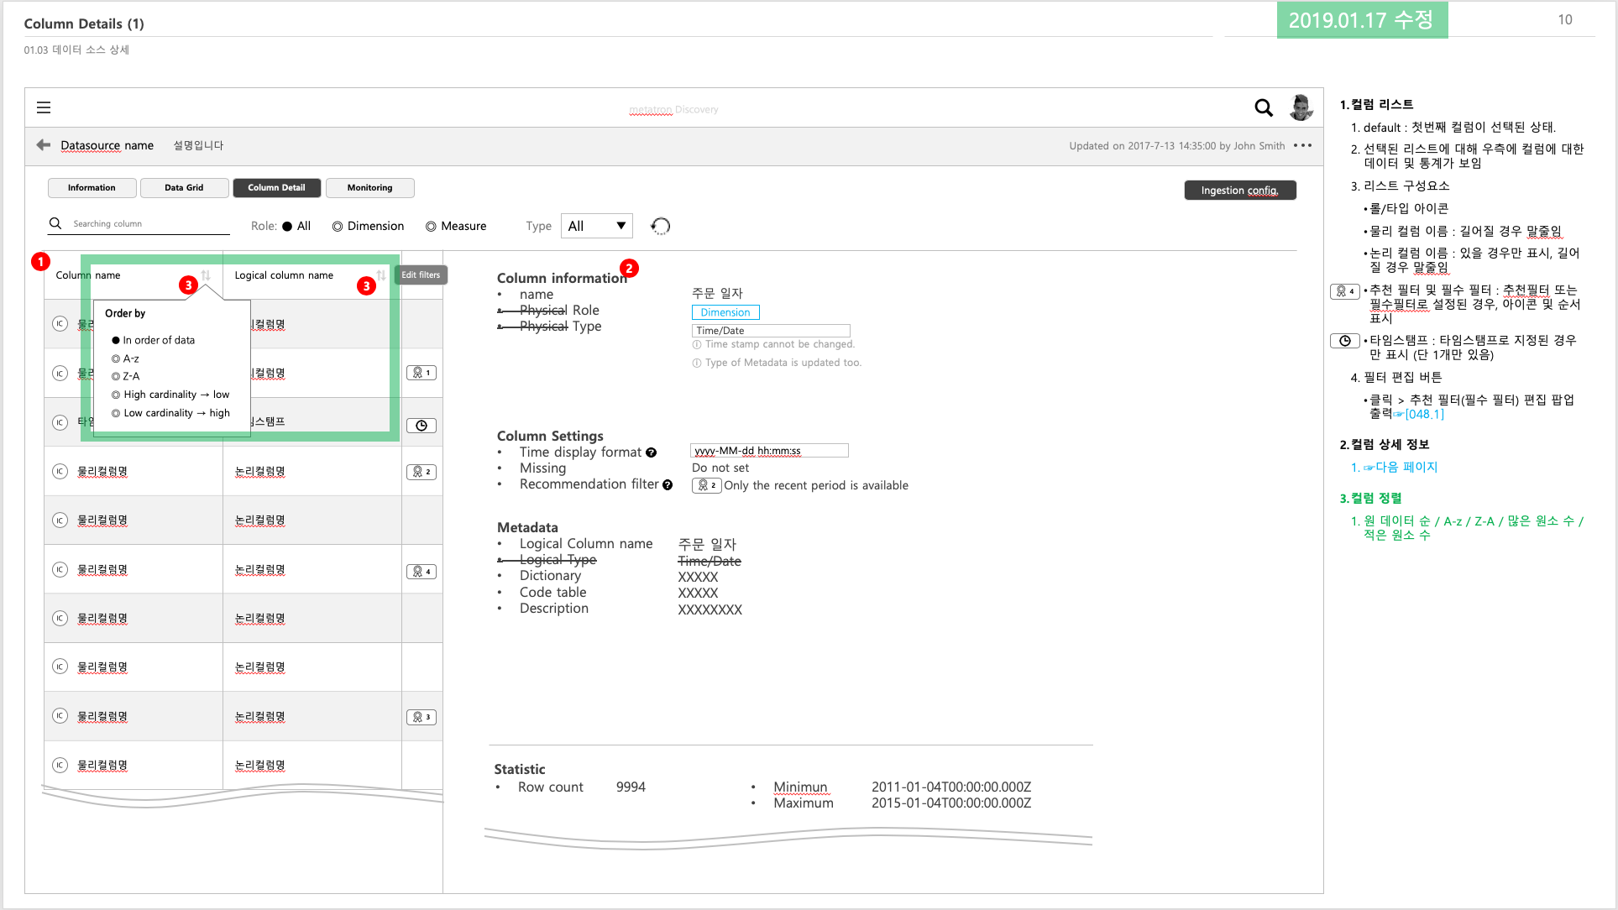Click the Maximum value 2015-01-04T00:00:00.000Z
The width and height of the screenshot is (1618, 910).
tap(951, 803)
